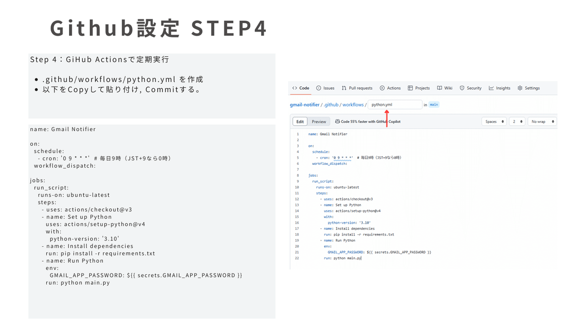
Task: Open Insights via the graph icon
Action: [x=491, y=88]
